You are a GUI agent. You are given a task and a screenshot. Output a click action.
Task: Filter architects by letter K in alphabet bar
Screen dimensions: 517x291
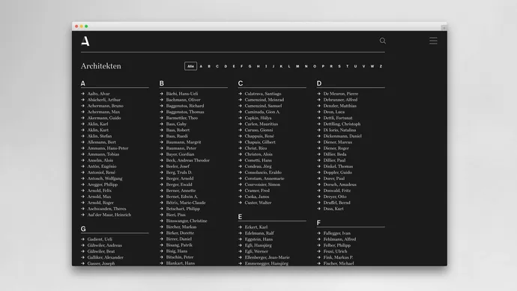(x=281, y=66)
